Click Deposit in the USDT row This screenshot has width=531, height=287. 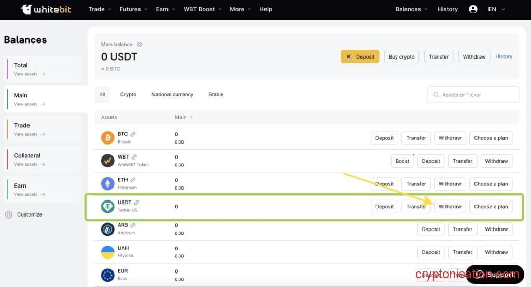384,207
